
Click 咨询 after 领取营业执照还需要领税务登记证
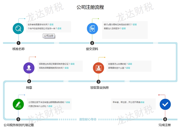tap(73, 64)
